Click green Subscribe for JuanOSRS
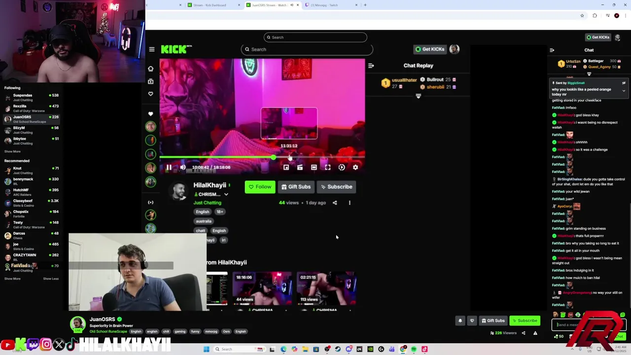The width and height of the screenshot is (631, 355). coord(525,320)
